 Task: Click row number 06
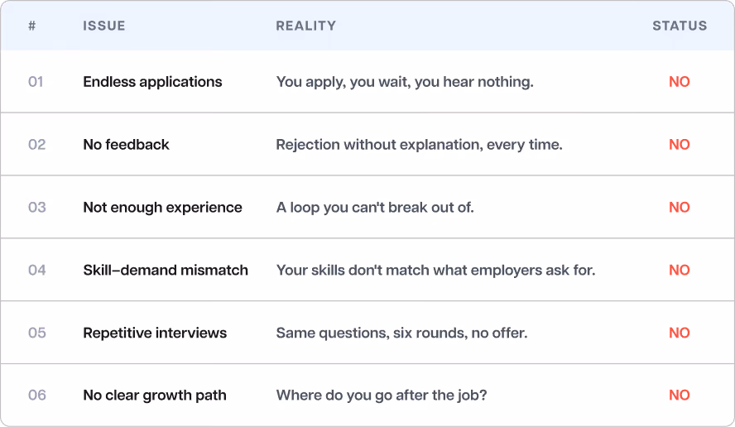tap(37, 395)
